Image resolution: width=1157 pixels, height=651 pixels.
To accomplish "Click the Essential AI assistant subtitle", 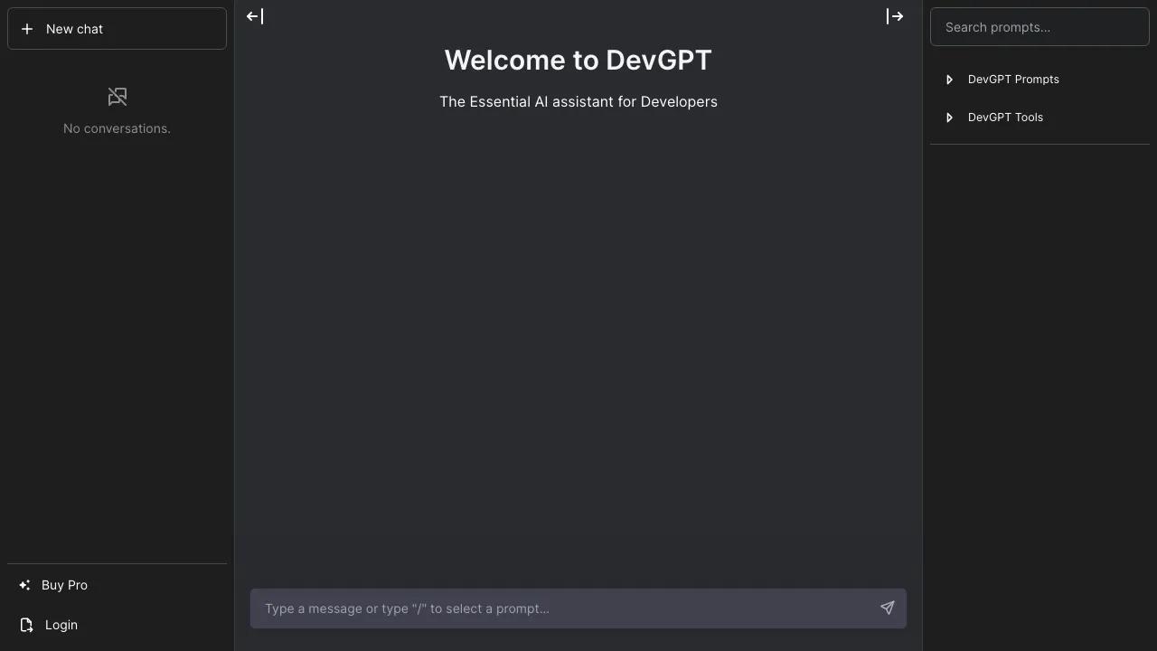I will click(x=578, y=102).
